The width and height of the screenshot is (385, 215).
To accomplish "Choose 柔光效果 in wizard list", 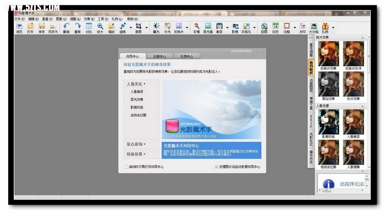I will pyautogui.click(x=137, y=100).
